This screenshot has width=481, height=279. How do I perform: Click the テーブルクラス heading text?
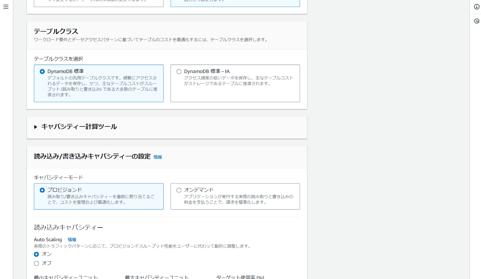point(56,32)
